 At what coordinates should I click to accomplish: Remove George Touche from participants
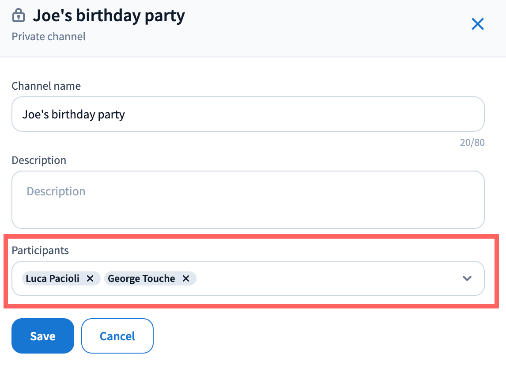186,278
